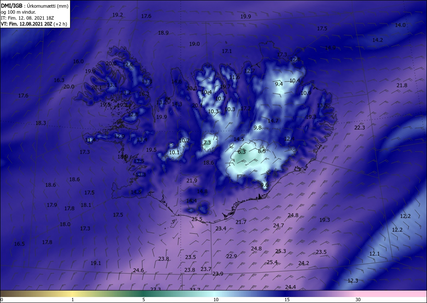Viewport: 427px width, 303px height.
Task: Click the colorbar tick label 10
Action: (216, 300)
